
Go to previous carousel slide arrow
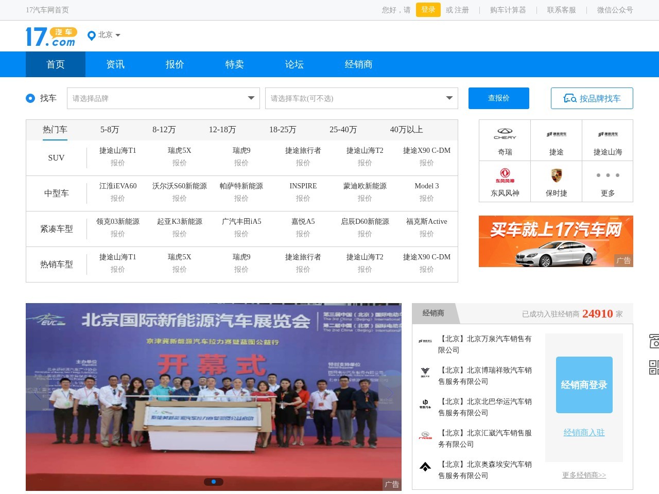37,394
